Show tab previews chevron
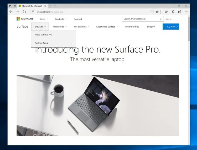197x150 pixels. [55, 6]
